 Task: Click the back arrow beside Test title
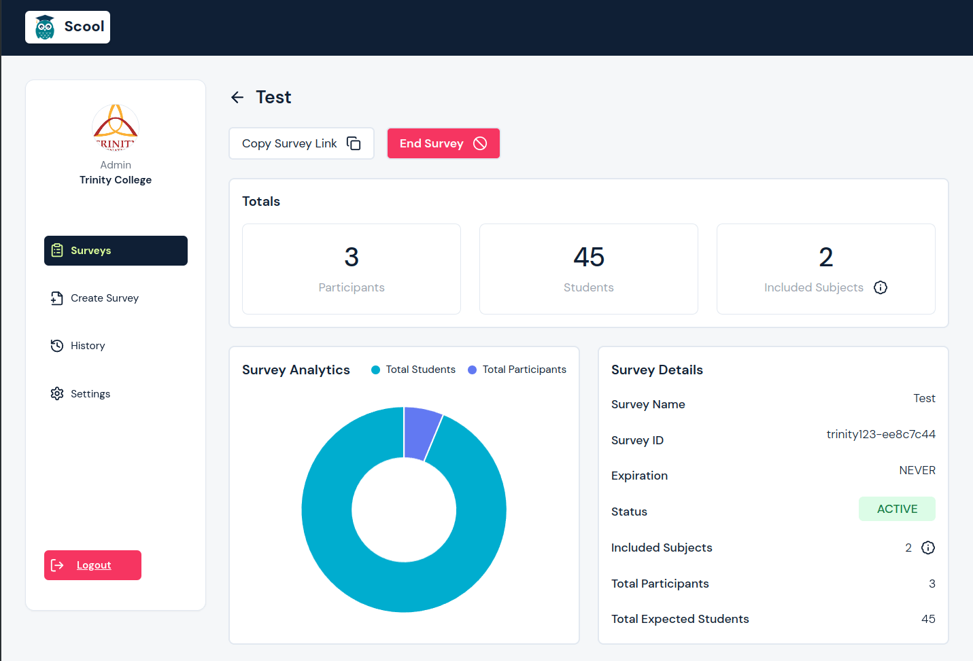pyautogui.click(x=237, y=97)
